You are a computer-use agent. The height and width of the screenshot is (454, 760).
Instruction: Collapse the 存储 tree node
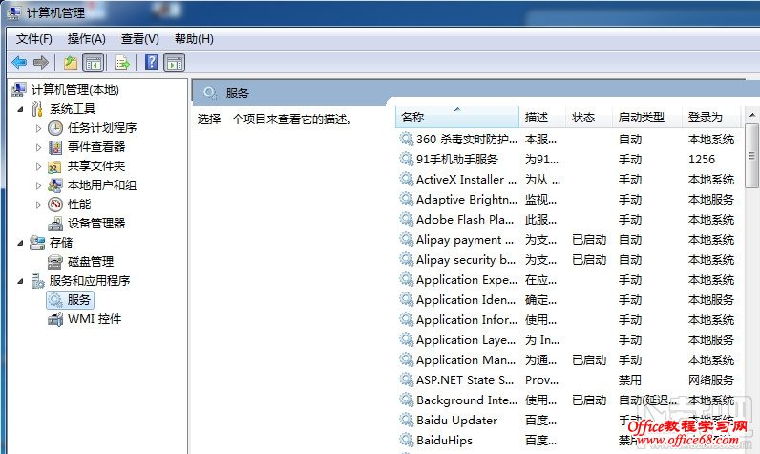20,243
